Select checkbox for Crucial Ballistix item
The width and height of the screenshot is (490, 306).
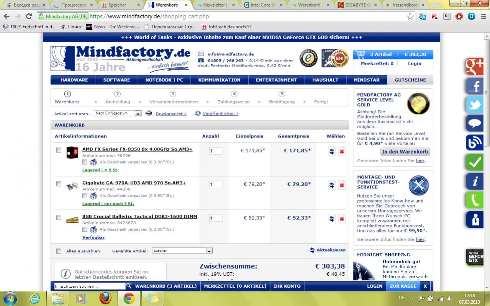59,218
